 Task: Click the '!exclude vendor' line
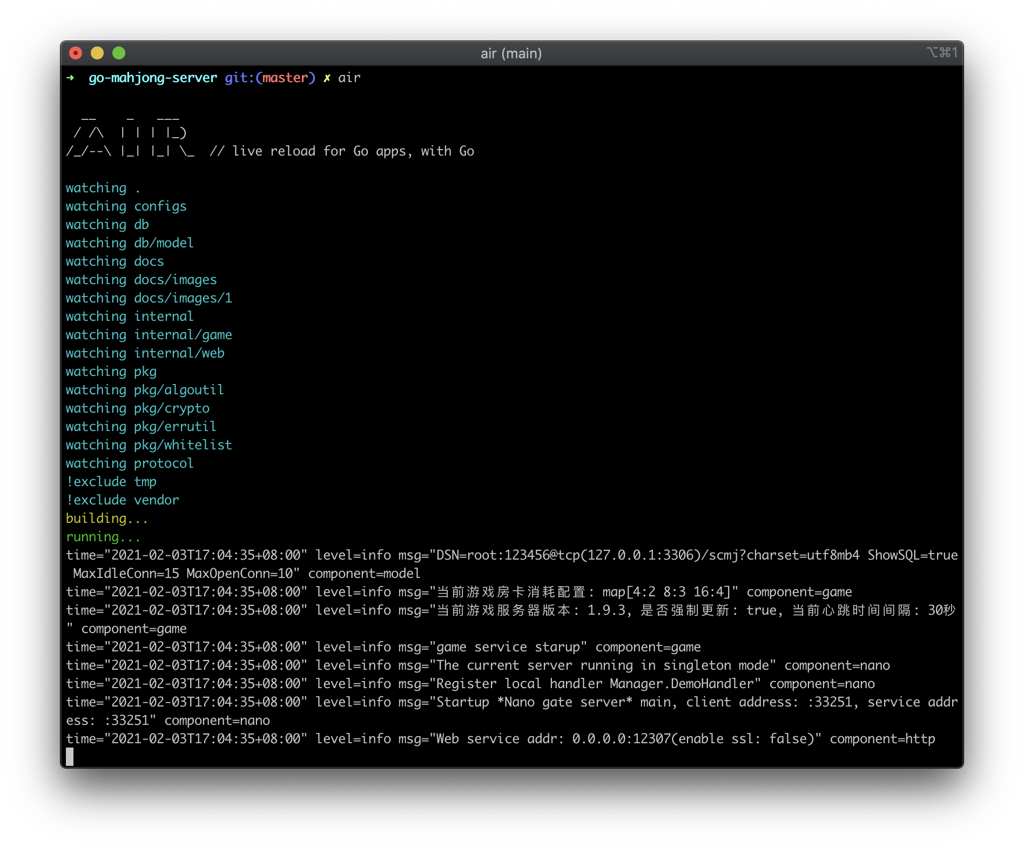tap(123, 500)
